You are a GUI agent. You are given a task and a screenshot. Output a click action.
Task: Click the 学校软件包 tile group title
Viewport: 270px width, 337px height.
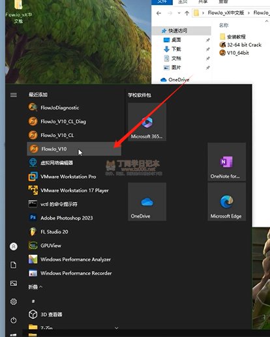click(x=140, y=95)
